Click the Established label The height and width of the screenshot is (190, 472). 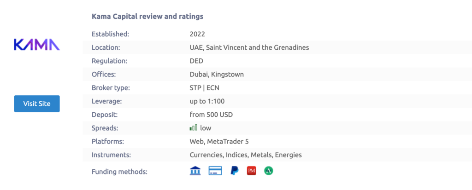[111, 34]
